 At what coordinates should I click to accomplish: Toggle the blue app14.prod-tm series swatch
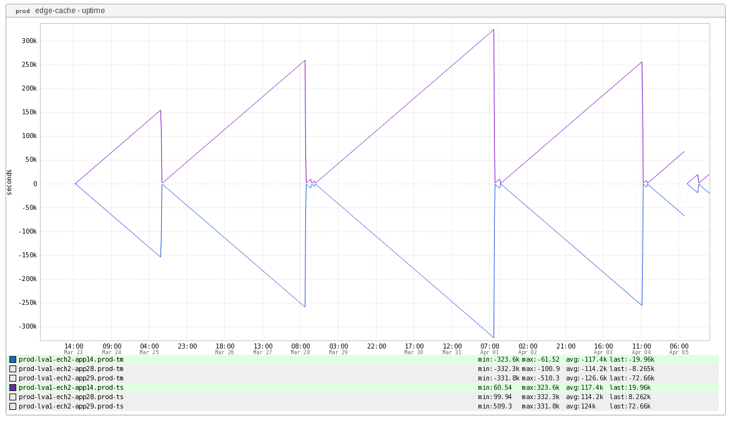[x=12, y=359]
